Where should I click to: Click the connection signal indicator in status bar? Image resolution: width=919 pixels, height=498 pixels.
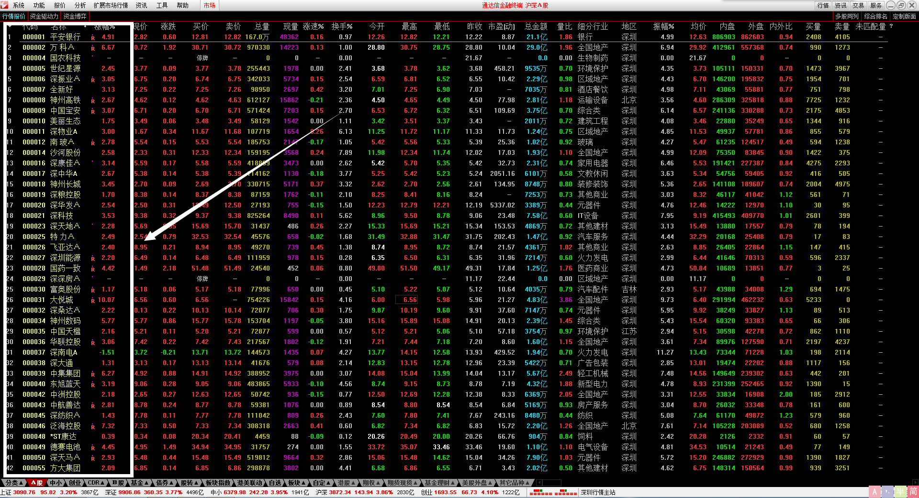point(553,492)
